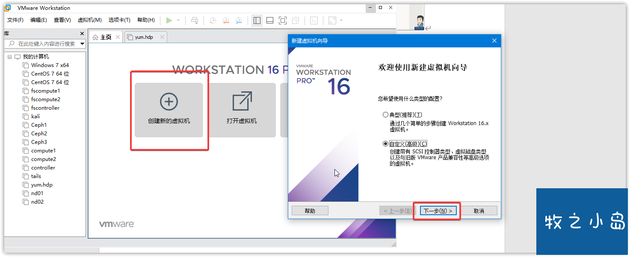Open the stretch display dropdown arrow

[x=341, y=20]
